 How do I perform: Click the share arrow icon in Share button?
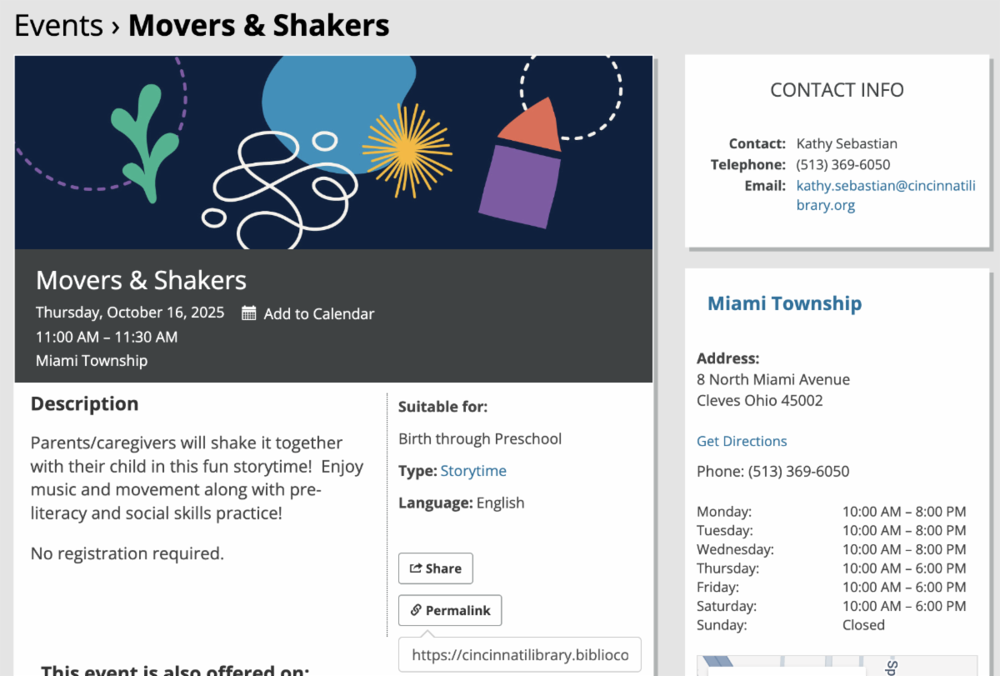[x=416, y=568]
